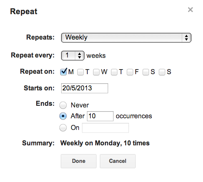203x182 pixels.
Task: Open the Repeats frequency dropdown showing Weekly
Action: pos(126,37)
